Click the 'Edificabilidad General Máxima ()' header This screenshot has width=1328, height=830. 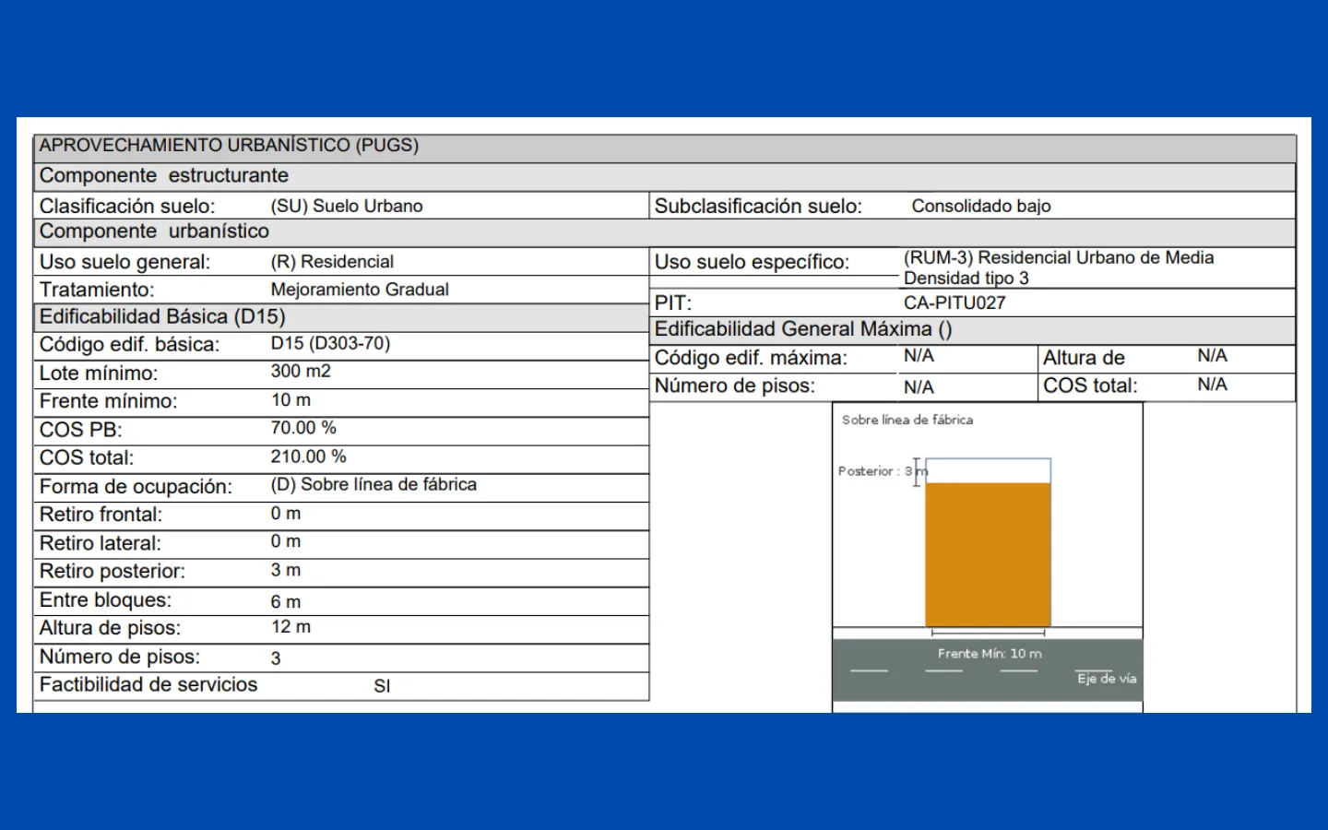pyautogui.click(x=803, y=329)
